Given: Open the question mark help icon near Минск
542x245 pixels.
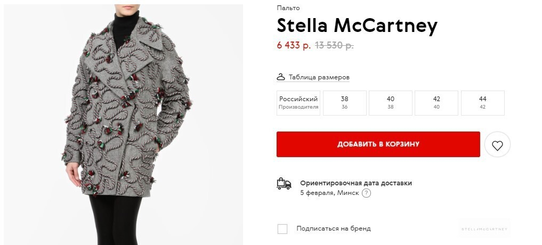Looking at the screenshot, I should pos(366,193).
